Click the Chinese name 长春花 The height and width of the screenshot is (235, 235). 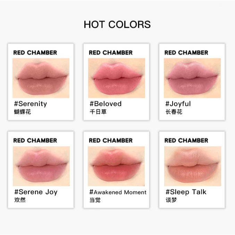click(174, 112)
